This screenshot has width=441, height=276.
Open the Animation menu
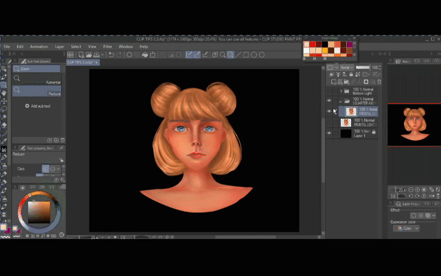coord(39,47)
